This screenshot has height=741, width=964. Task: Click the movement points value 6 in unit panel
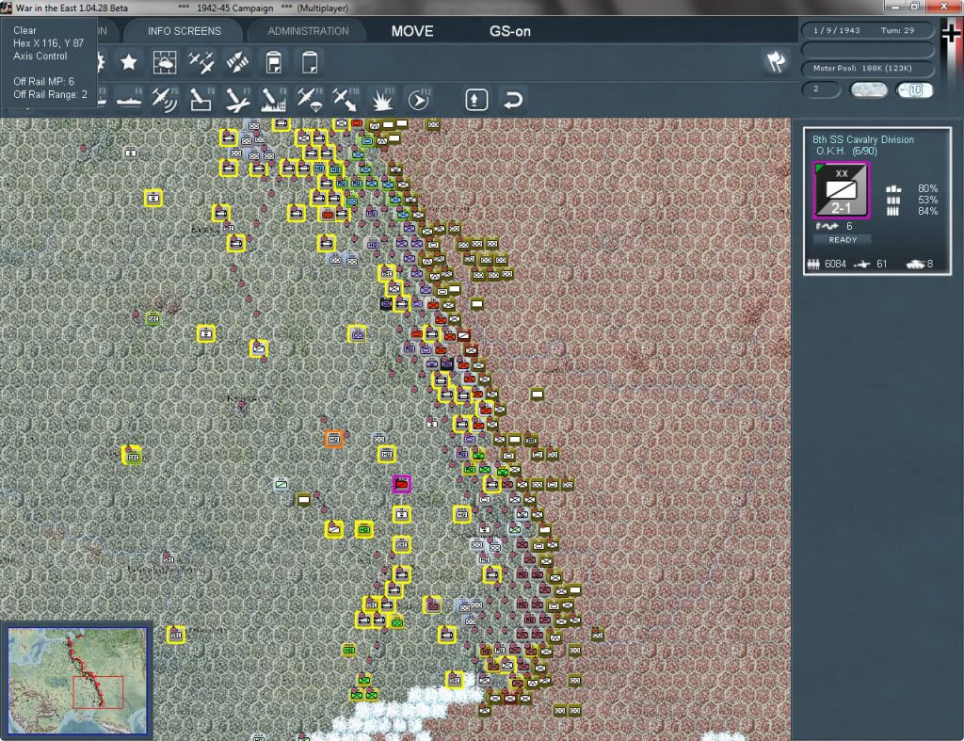click(849, 226)
